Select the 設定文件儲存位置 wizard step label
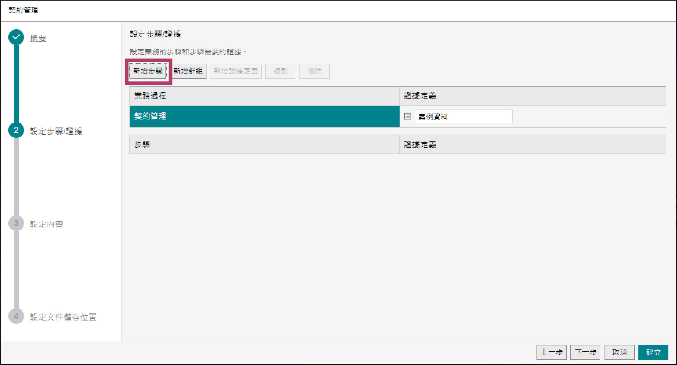Screen dimensions: 677x365 (63, 317)
